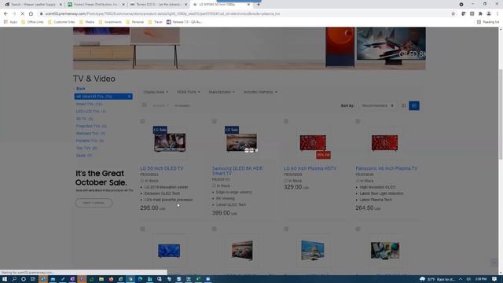
Task: Expand the HDMI Ports filter dropdown
Action: (189, 92)
